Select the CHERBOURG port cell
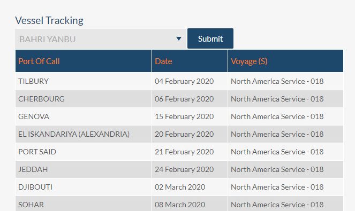The image size is (355, 211). tap(84, 99)
